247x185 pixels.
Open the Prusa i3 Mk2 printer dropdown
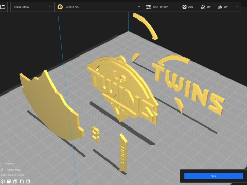(32, 7)
